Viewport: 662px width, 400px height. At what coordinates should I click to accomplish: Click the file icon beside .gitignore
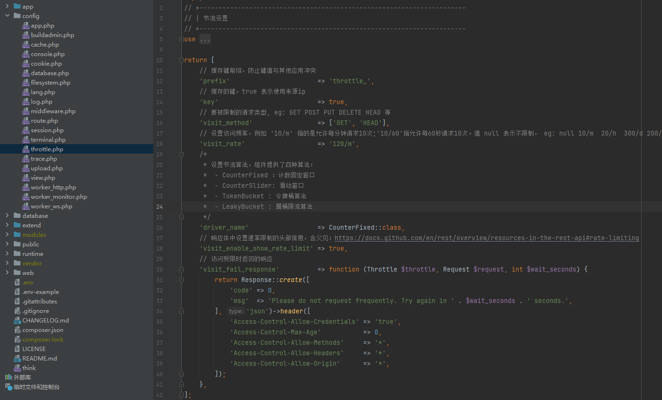(x=17, y=311)
